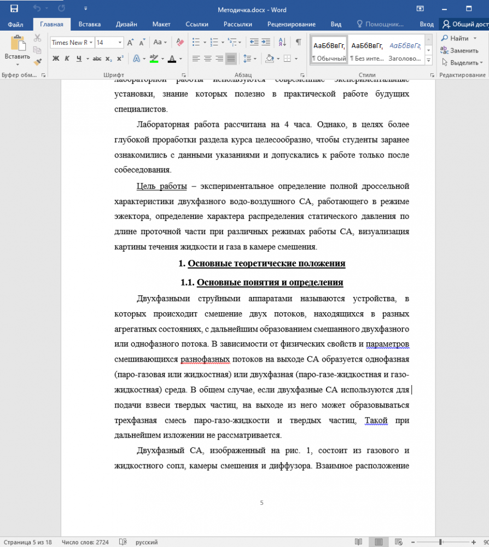This screenshot has height=547, width=489.
Task: Click the Format Painter brush icon
Action: (37, 62)
